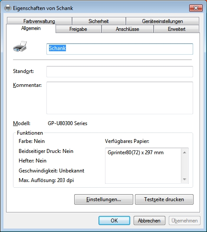
Task: Click the printer icon in the title bar
Action: pyautogui.click(x=8, y=8)
